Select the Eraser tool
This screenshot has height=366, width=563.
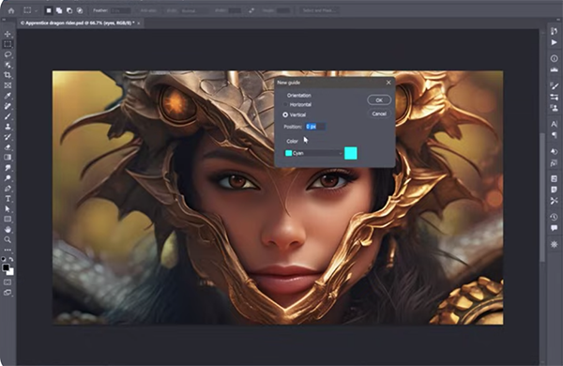pyautogui.click(x=8, y=147)
